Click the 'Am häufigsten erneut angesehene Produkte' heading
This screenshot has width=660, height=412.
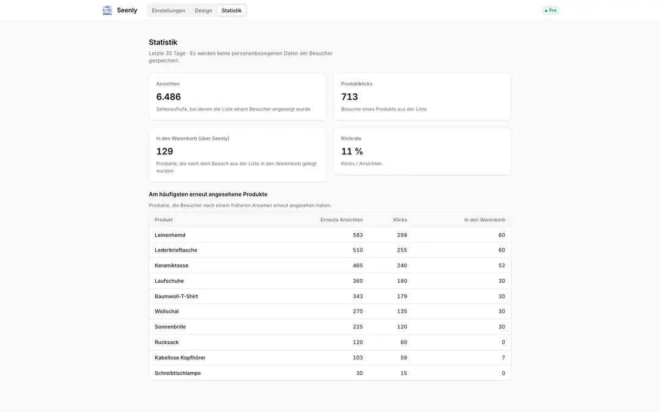(208, 194)
